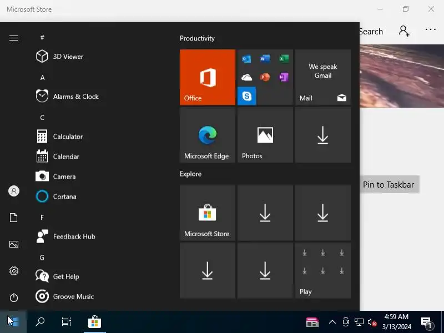Open the Photos tile
444x333 pixels.
[265, 135]
